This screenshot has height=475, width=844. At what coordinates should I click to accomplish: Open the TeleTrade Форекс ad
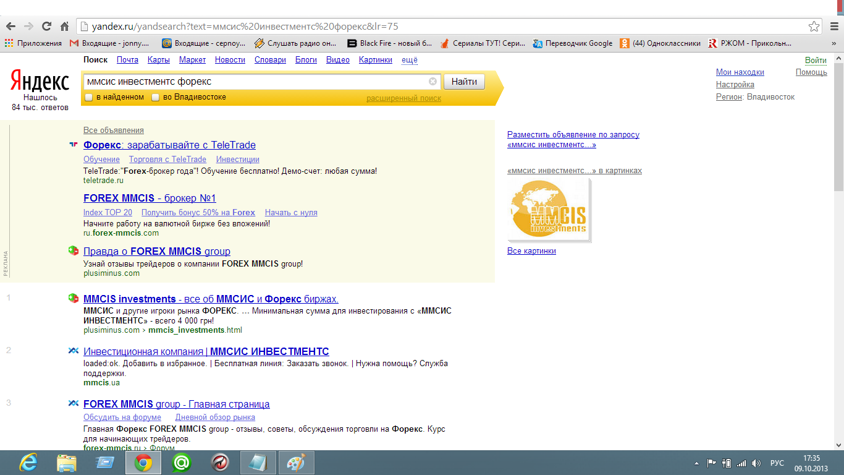pyautogui.click(x=169, y=145)
